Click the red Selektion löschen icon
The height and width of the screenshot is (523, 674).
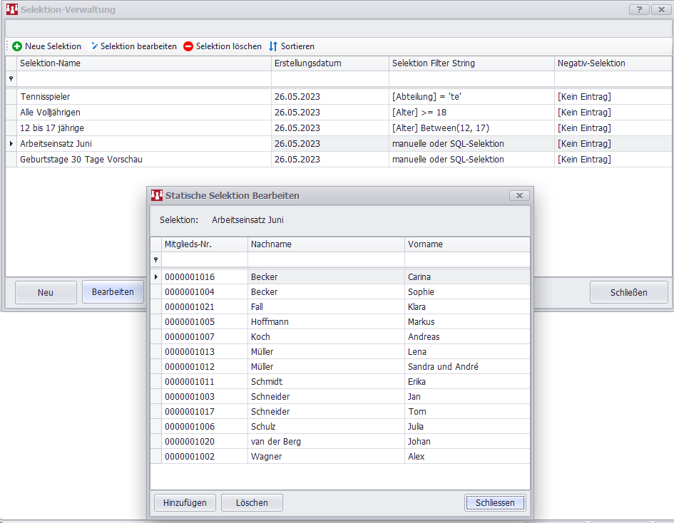188,46
